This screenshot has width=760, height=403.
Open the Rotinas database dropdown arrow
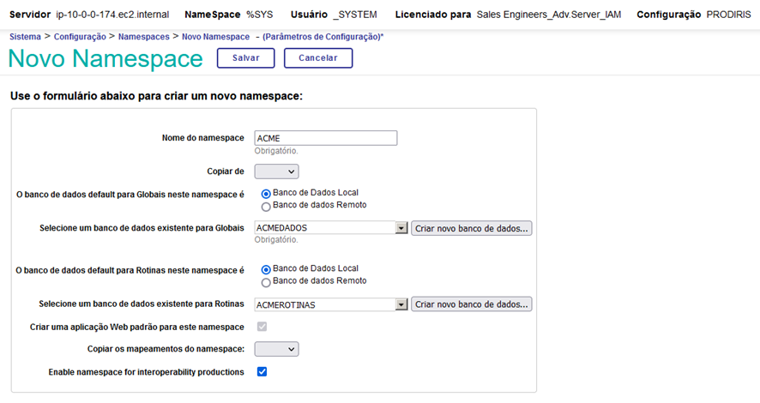401,304
